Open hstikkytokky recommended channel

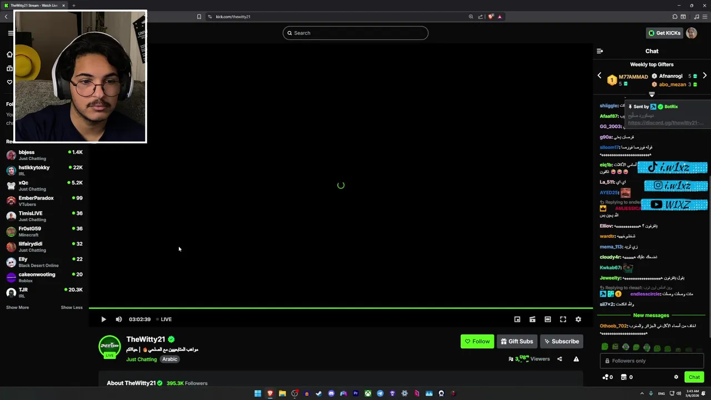(44, 171)
